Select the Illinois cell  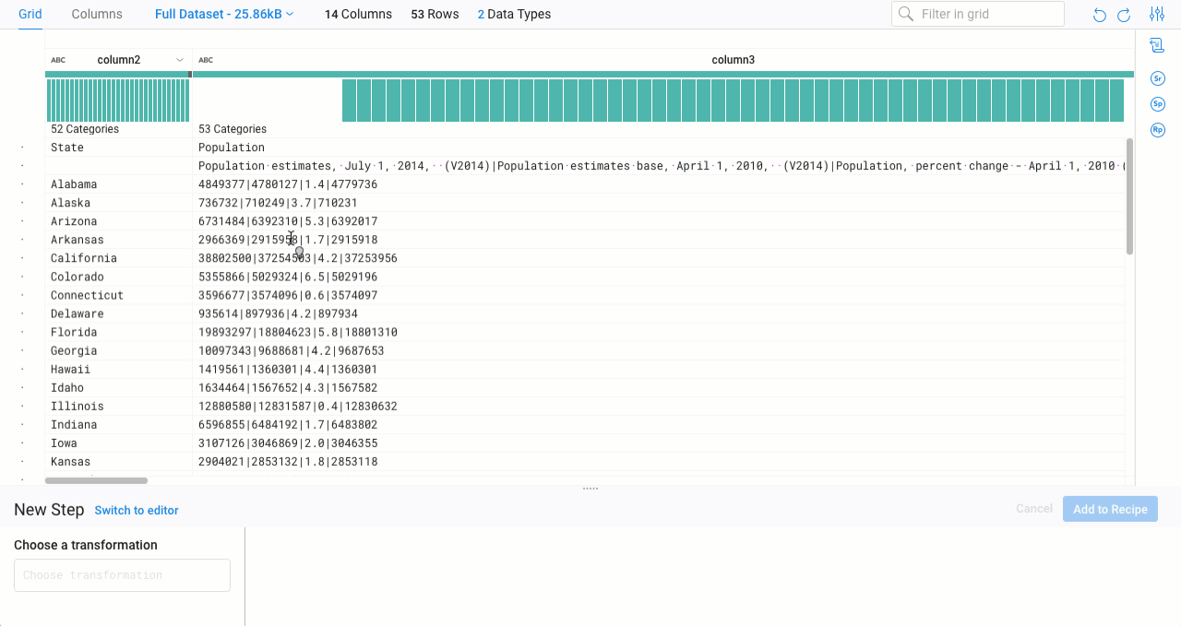point(118,406)
